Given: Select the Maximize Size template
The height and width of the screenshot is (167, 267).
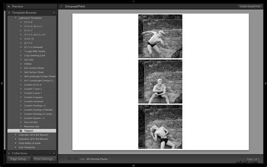Looking at the screenshot, I should 32,126.
